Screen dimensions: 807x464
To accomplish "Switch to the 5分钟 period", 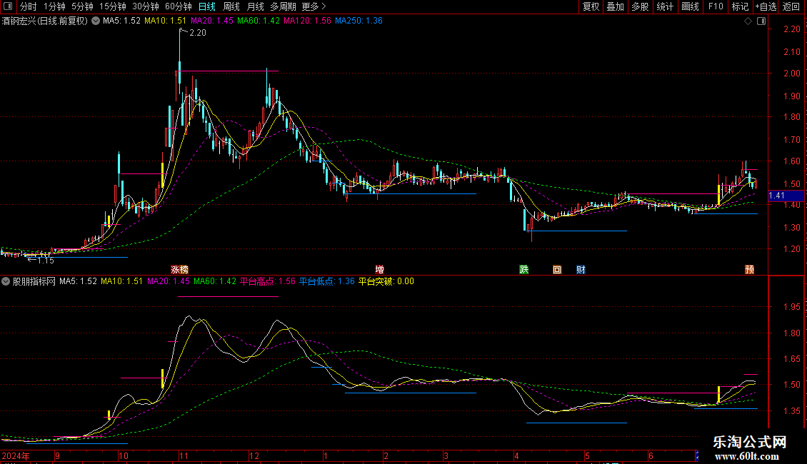I will (x=82, y=6).
